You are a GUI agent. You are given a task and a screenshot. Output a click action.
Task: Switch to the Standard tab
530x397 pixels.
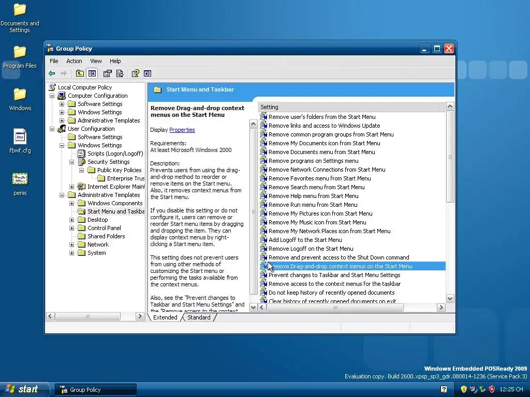click(199, 317)
